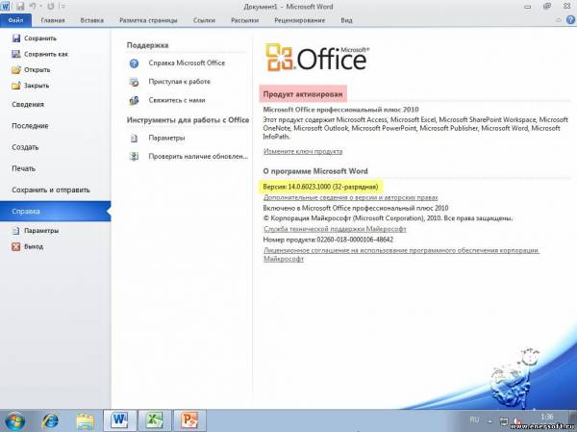Open Windows Explorer folder from taskbar
Image resolution: width=577 pixels, height=432 pixels.
click(85, 421)
